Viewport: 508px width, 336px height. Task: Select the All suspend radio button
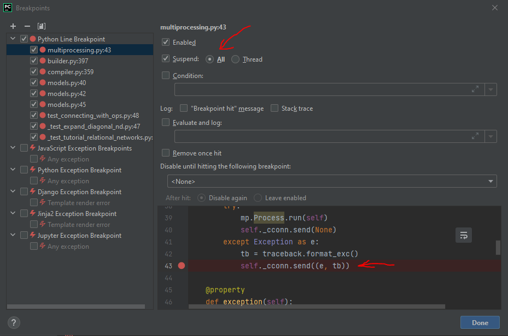(209, 59)
